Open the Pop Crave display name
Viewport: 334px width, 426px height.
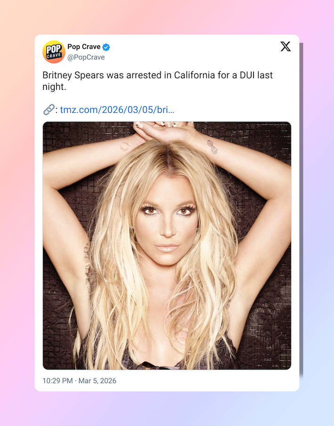coord(84,47)
